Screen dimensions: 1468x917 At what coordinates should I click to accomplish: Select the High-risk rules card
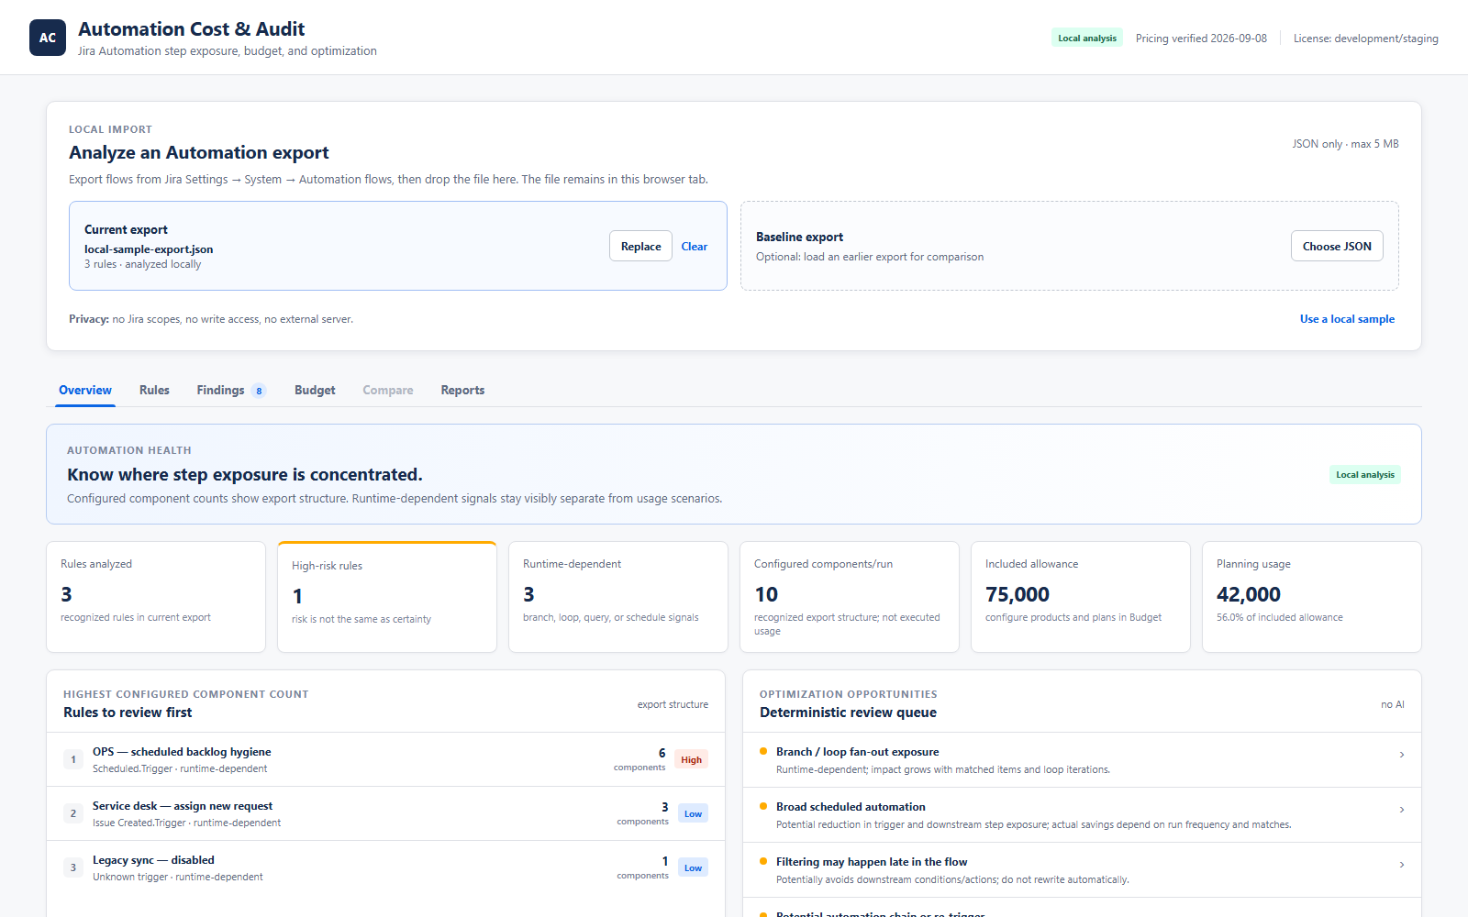[387, 597]
